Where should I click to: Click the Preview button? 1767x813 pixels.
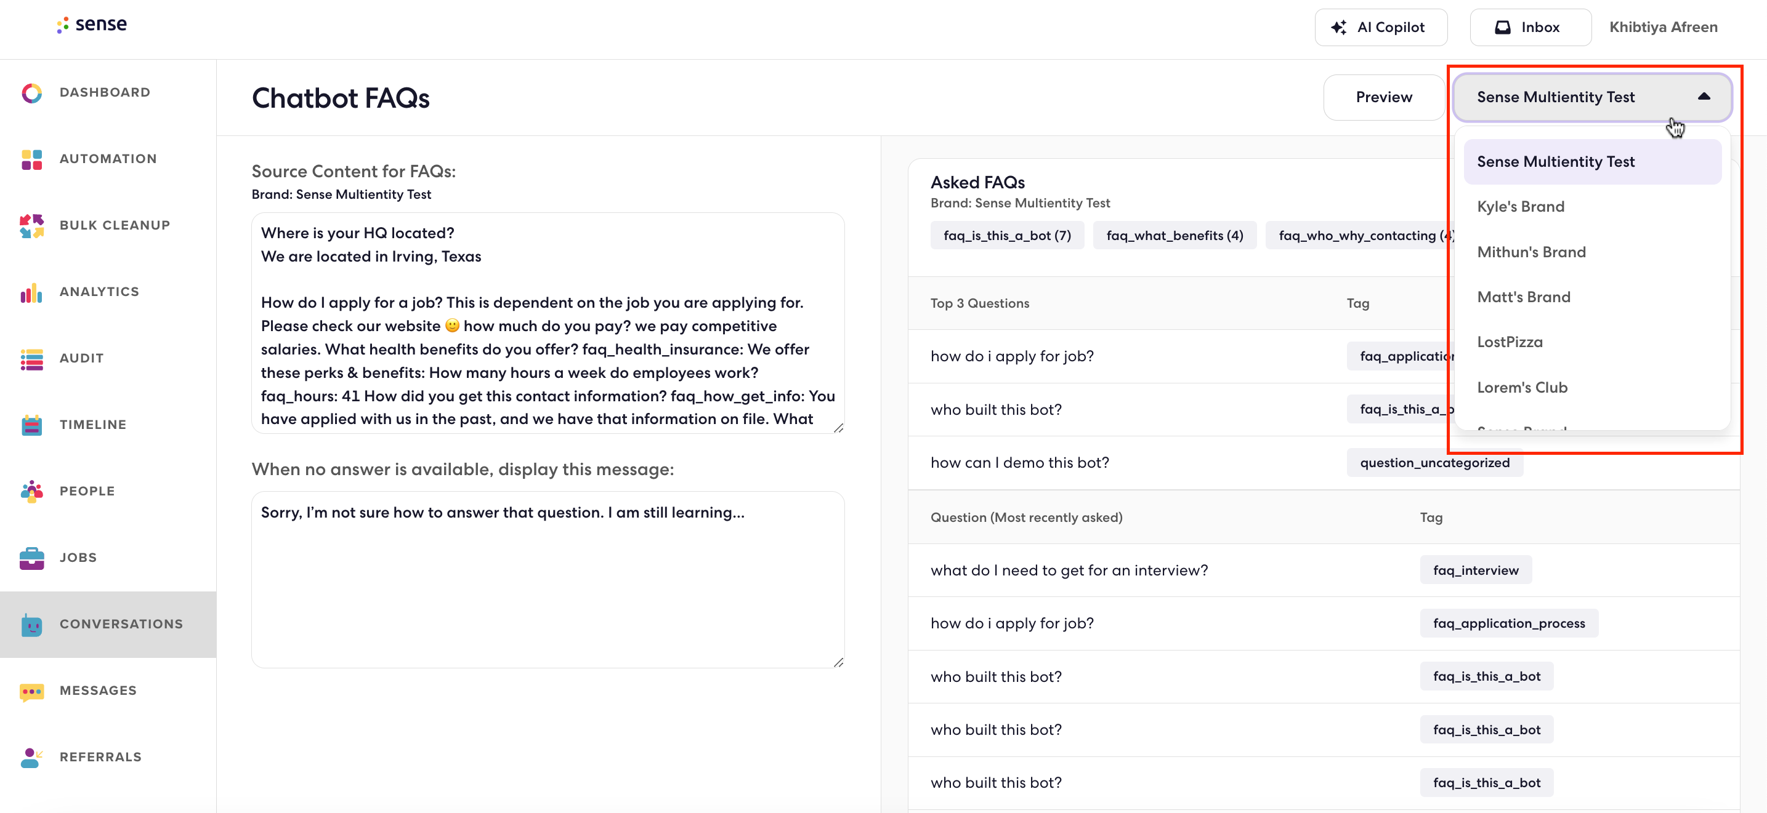[x=1383, y=97]
